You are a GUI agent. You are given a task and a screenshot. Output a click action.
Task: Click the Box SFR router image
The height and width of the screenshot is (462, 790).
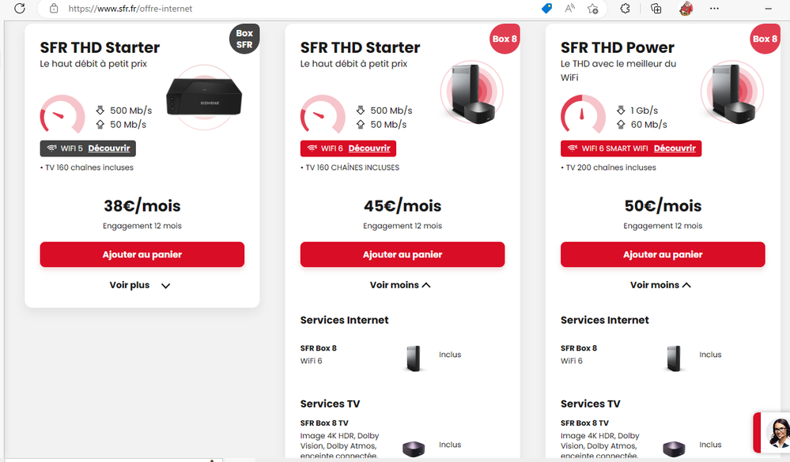(204, 99)
